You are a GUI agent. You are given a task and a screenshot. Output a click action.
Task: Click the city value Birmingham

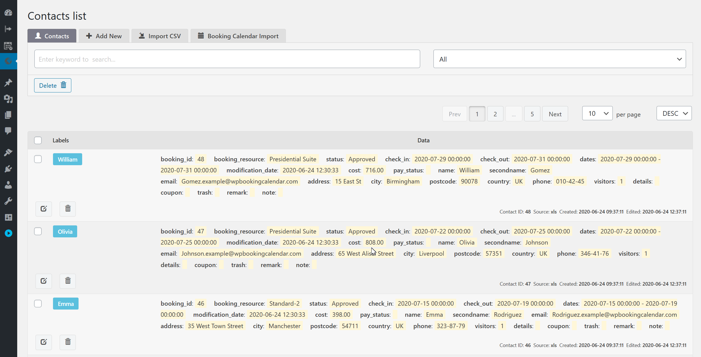tap(403, 181)
